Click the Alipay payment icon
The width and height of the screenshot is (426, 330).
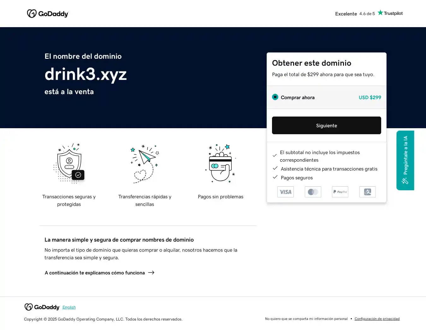(x=367, y=192)
